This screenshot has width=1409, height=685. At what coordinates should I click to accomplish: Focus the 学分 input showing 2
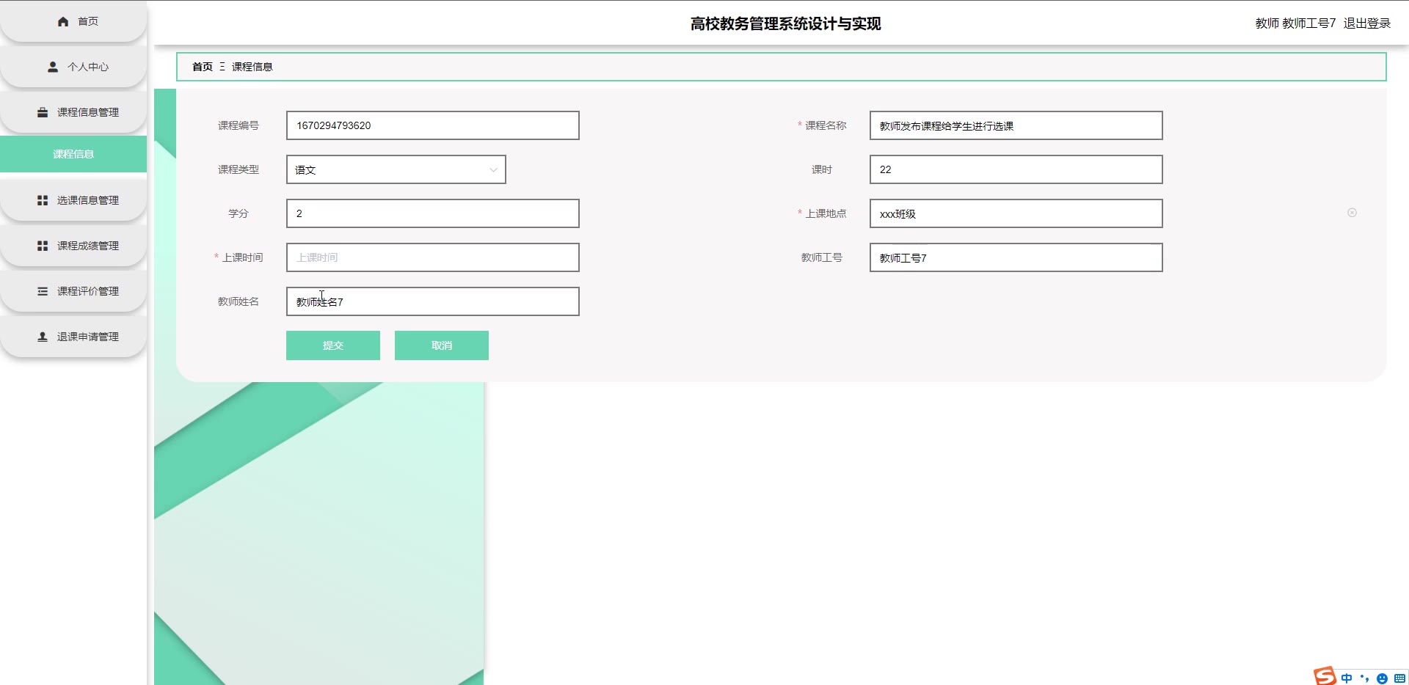coord(433,213)
